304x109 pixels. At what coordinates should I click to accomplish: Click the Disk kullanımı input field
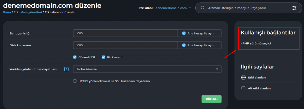[x=126, y=45]
